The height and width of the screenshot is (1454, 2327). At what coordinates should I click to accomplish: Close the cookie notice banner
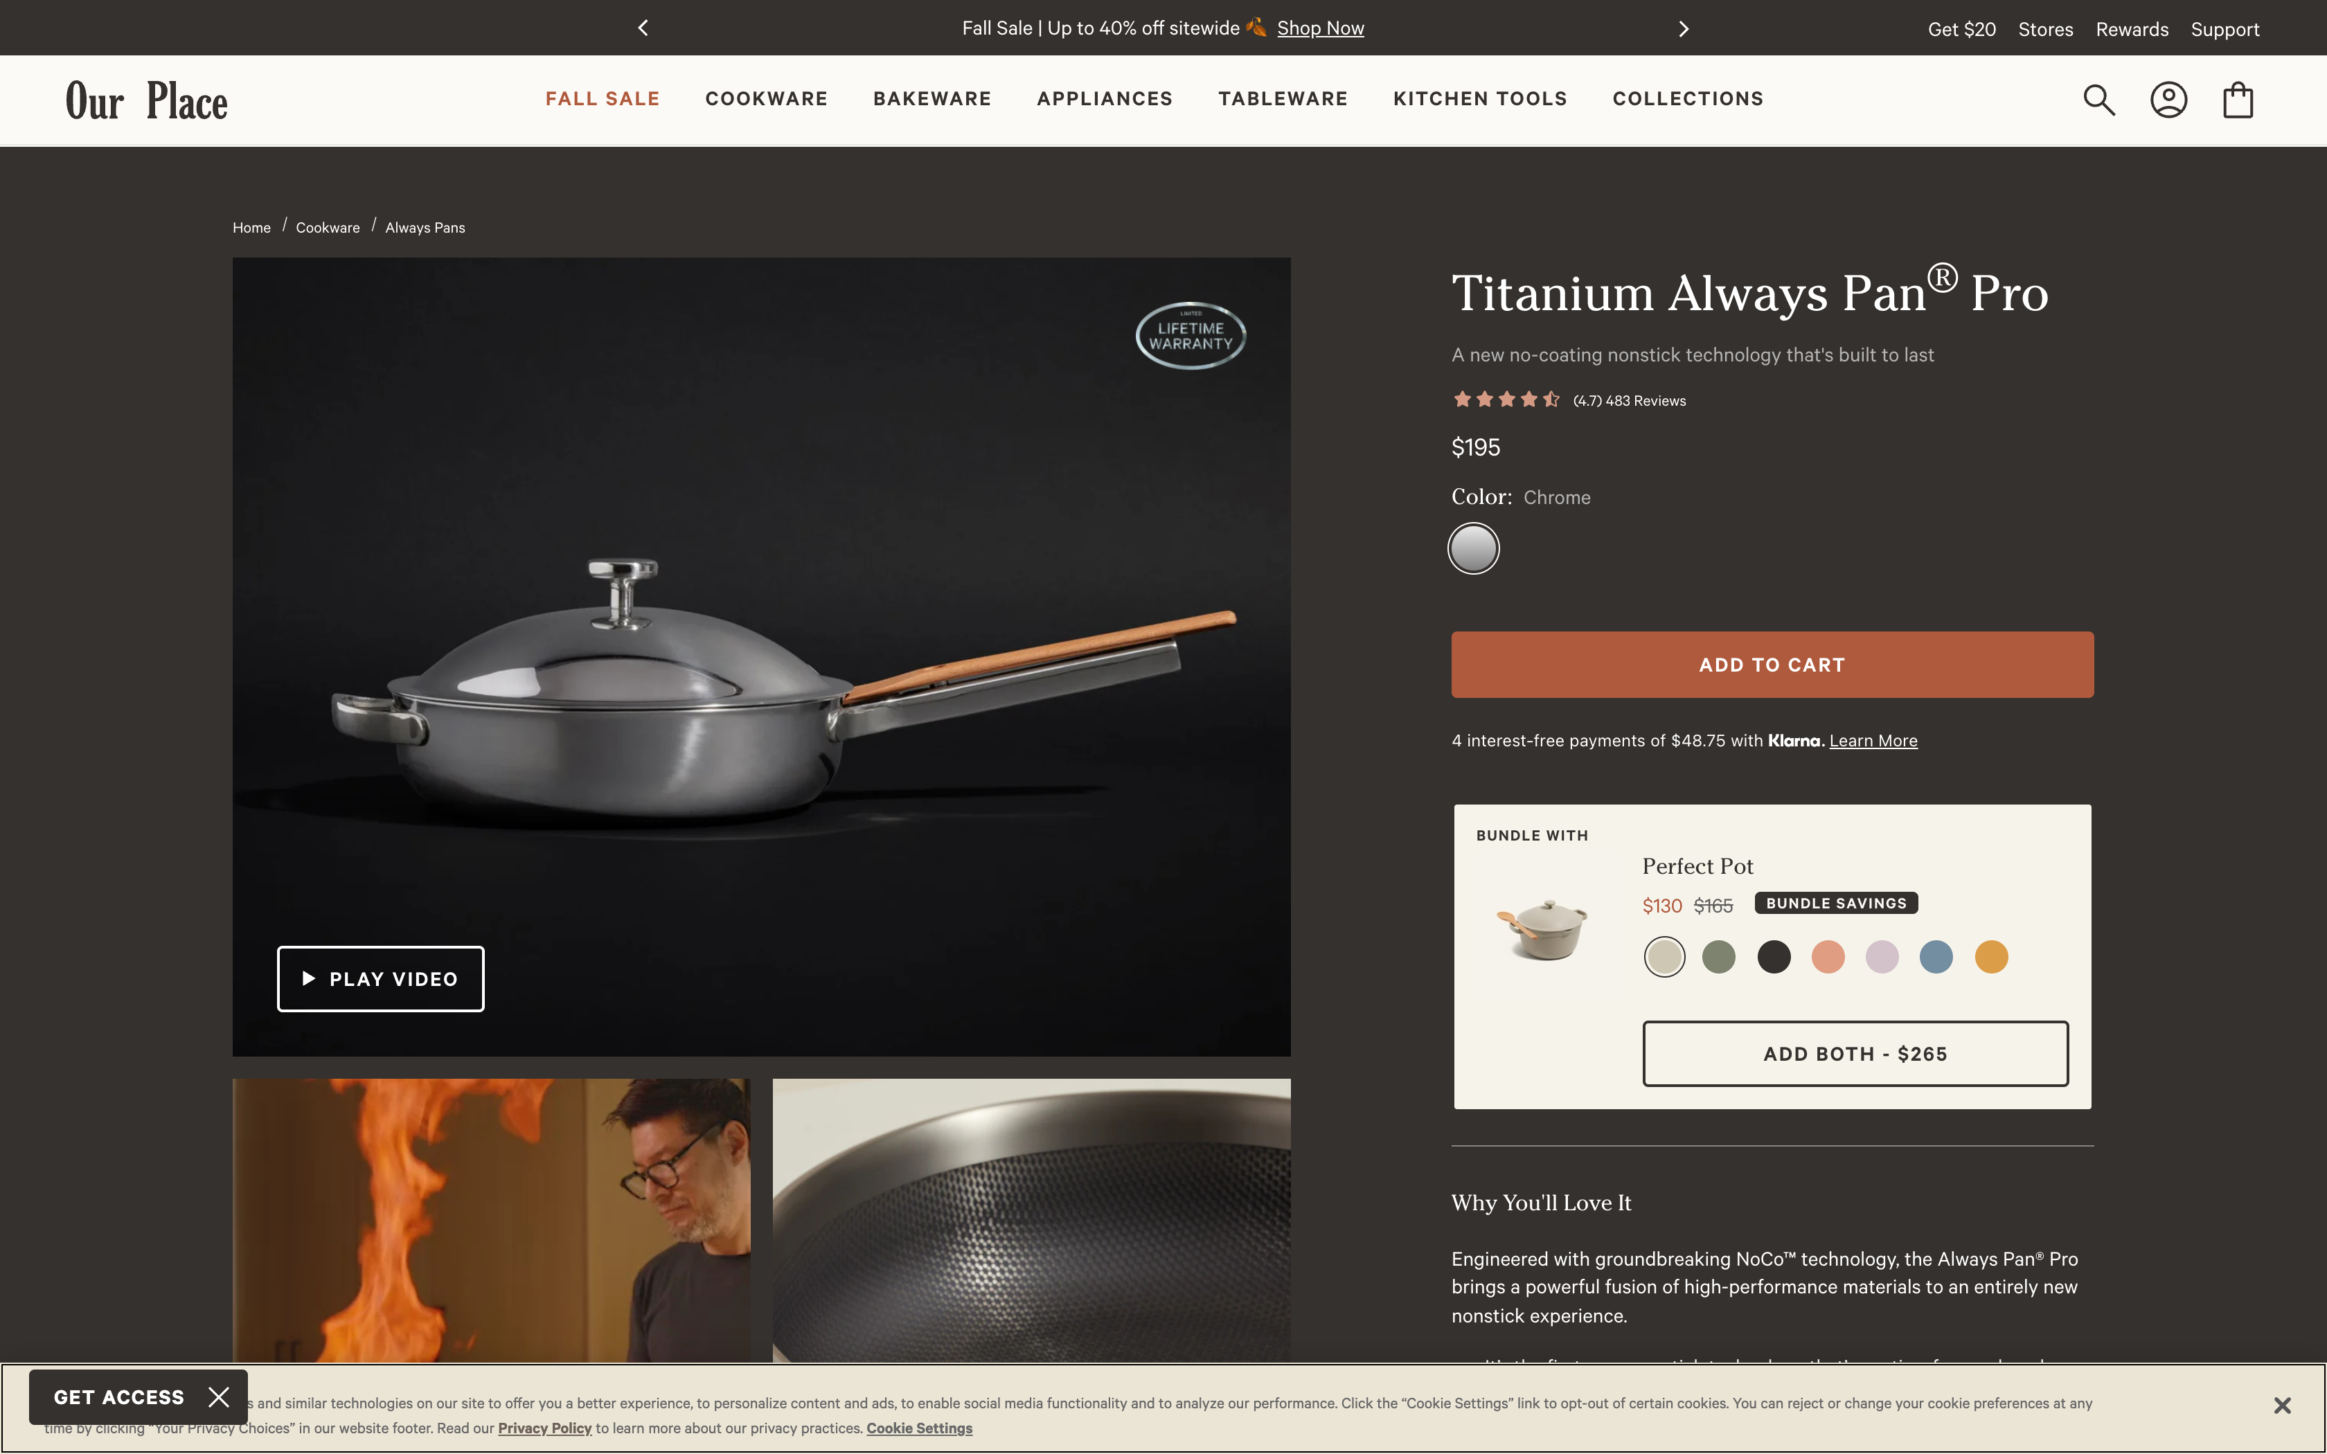pos(2282,1406)
